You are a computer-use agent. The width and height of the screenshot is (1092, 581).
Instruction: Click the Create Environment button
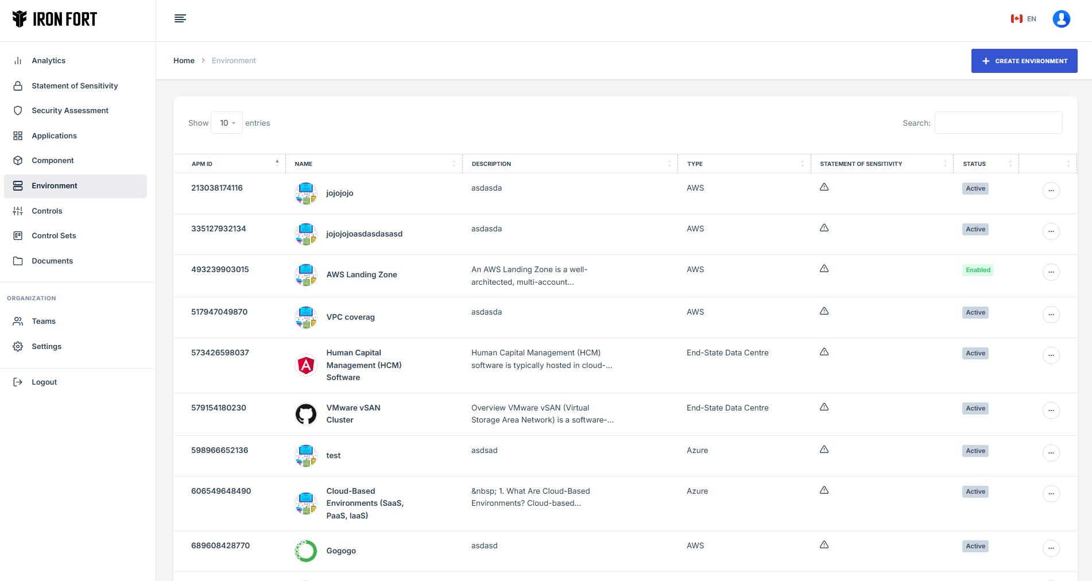click(x=1024, y=61)
